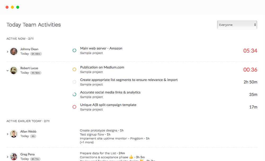This screenshot has height=161, width=265.
Task: Click the green status circle for Main web server
Action: tap(74, 50)
